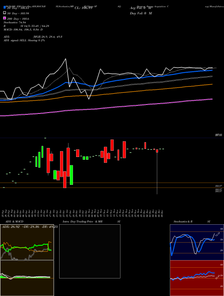Click the 'Day Vol: 0 M' label
The height and width of the screenshot is (296, 224).
click(x=141, y=13)
